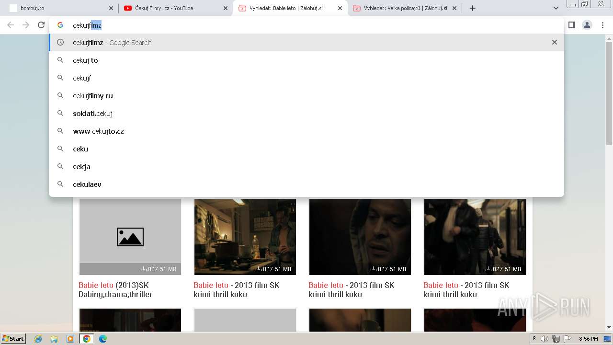Open the hooded man close-up thumbnail
The width and height of the screenshot is (613, 345).
tap(360, 237)
